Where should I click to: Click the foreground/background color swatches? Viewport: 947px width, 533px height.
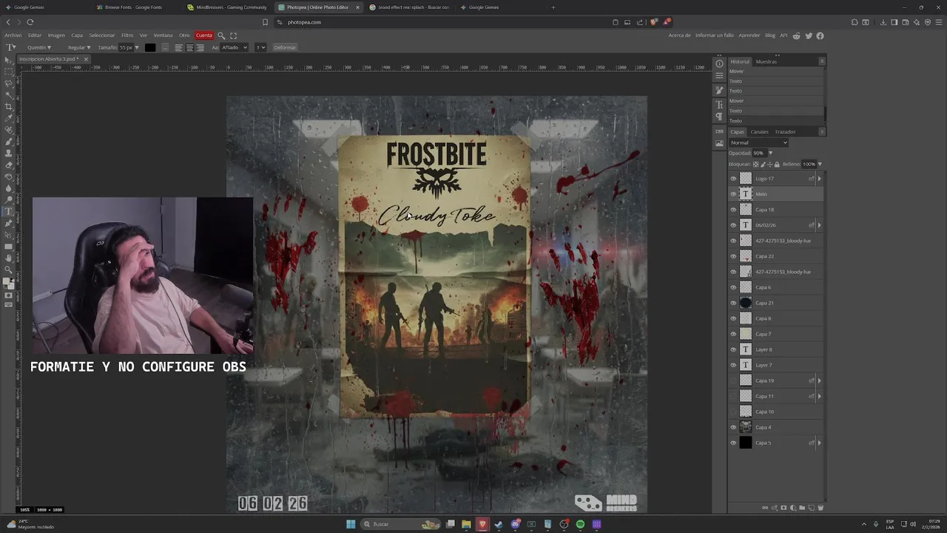[x=9, y=282]
